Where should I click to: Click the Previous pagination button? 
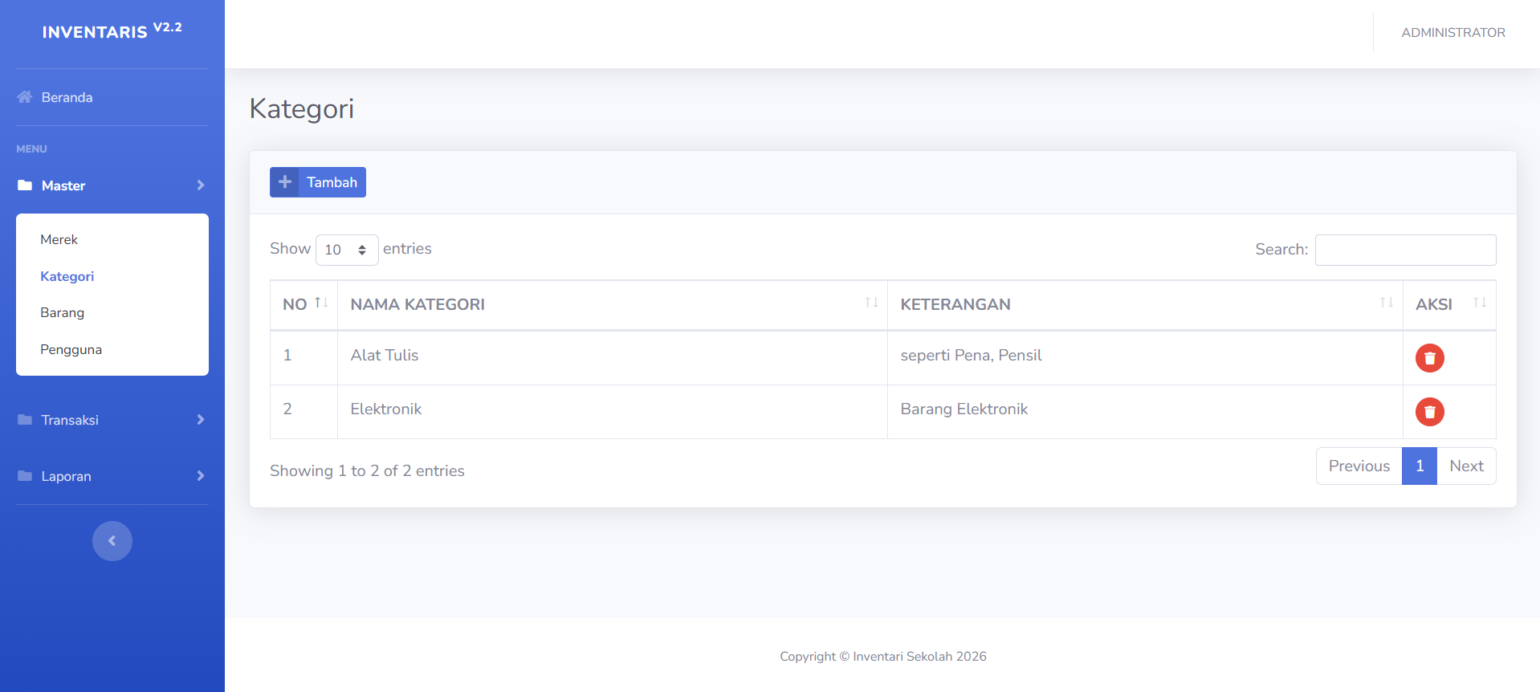(x=1359, y=466)
